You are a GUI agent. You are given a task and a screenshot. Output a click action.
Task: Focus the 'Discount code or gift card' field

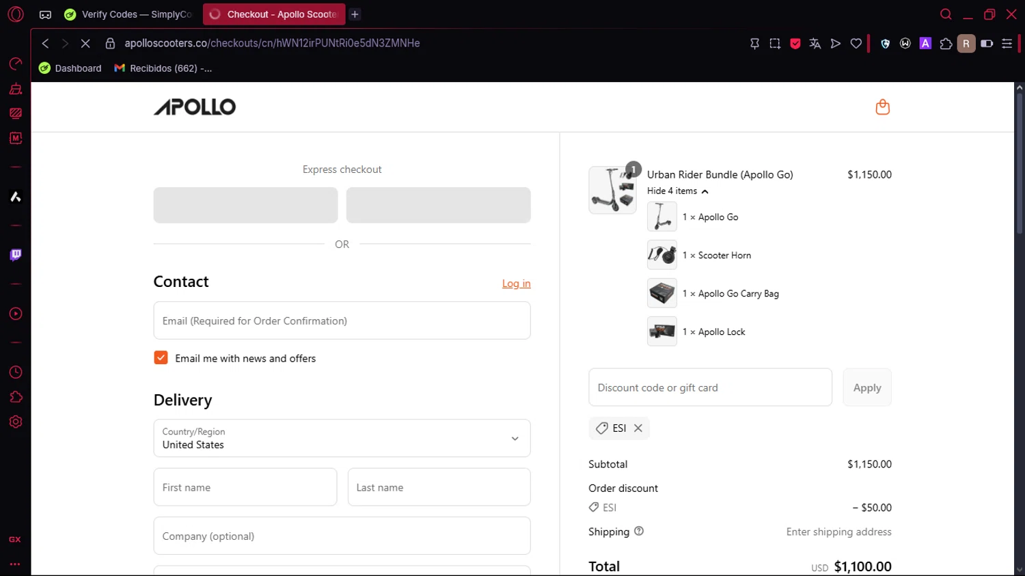click(x=710, y=387)
